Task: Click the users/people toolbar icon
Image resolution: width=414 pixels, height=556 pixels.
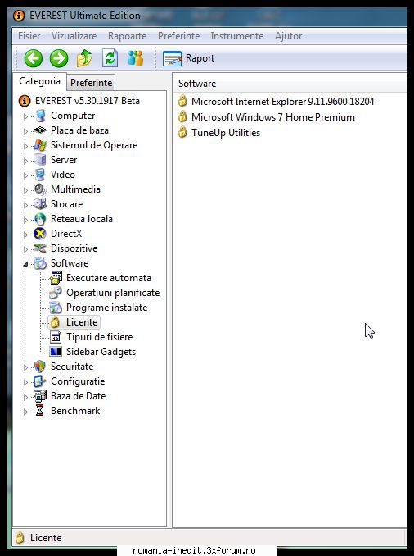Action: pos(136,58)
